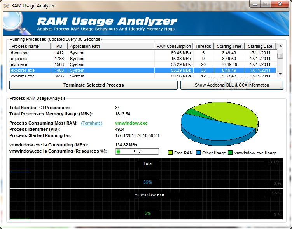Minimize the RAM Usage Analyzer window
The image size is (292, 229).
[x=255, y=4]
